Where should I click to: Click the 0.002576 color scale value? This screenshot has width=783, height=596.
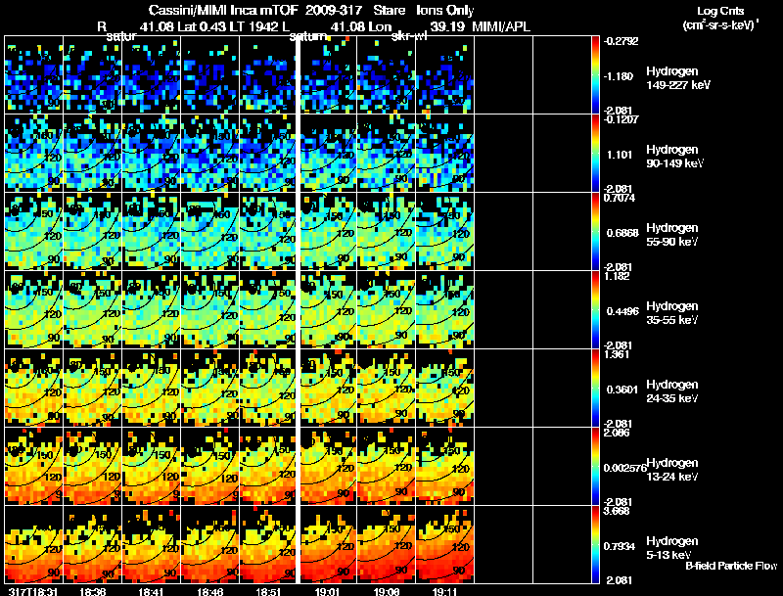tap(624, 468)
